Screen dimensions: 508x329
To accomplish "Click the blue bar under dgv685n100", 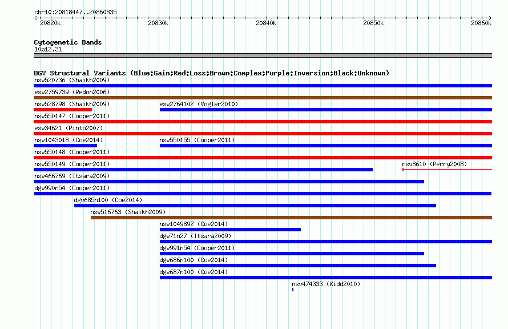I will coord(255,206).
